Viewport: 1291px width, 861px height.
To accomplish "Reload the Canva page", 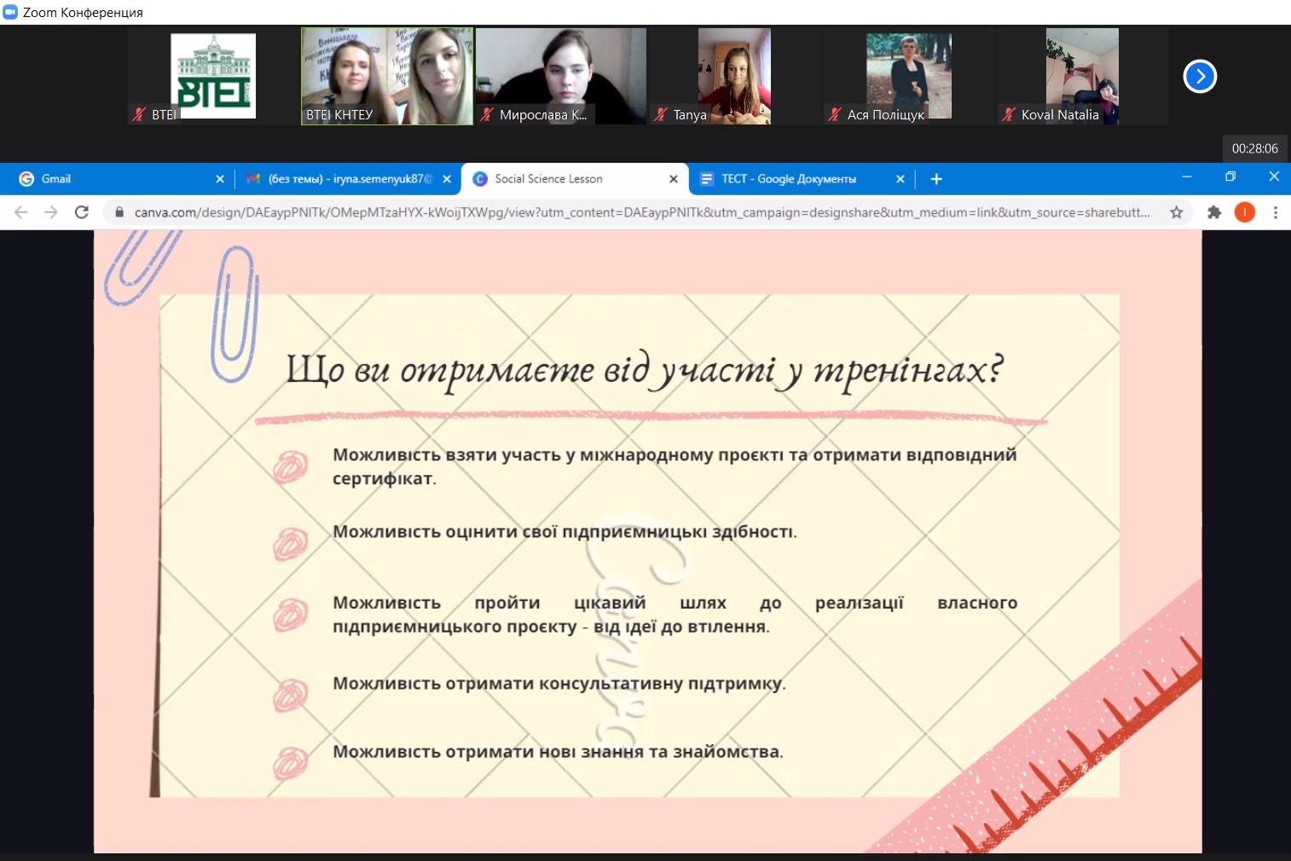I will point(82,212).
